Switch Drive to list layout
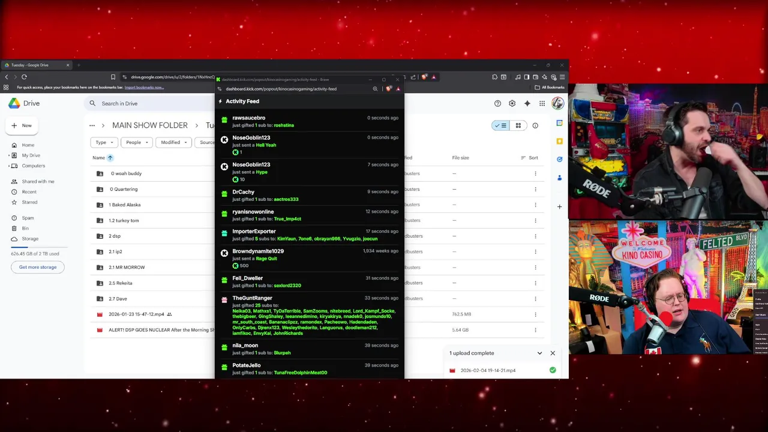This screenshot has height=432, width=768. 500,125
